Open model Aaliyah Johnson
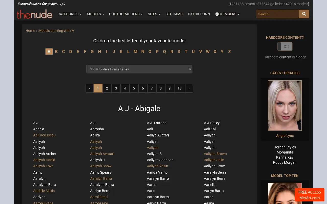This screenshot has height=204, width=327. [x=160, y=160]
